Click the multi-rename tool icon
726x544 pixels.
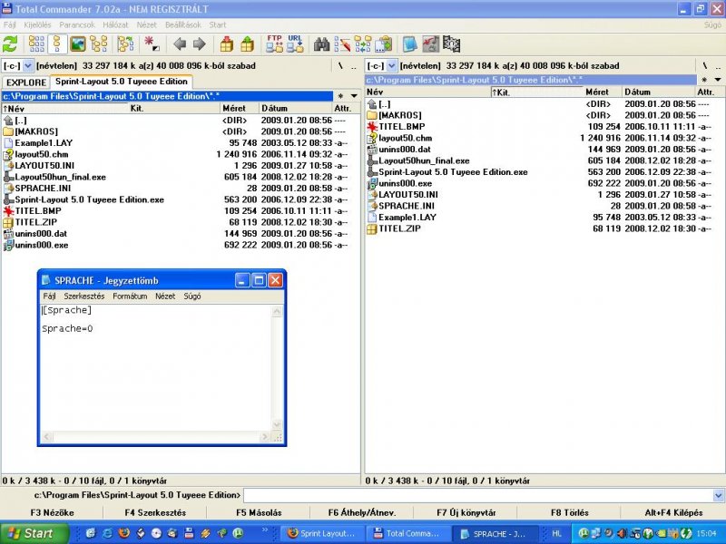point(342,44)
